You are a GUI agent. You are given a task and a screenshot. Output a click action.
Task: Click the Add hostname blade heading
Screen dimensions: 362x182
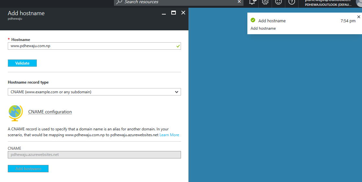pos(26,13)
